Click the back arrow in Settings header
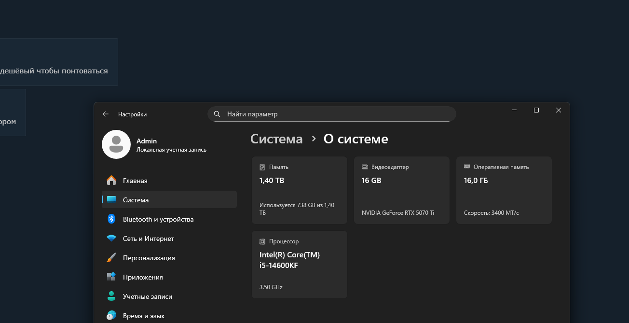 [x=106, y=114]
